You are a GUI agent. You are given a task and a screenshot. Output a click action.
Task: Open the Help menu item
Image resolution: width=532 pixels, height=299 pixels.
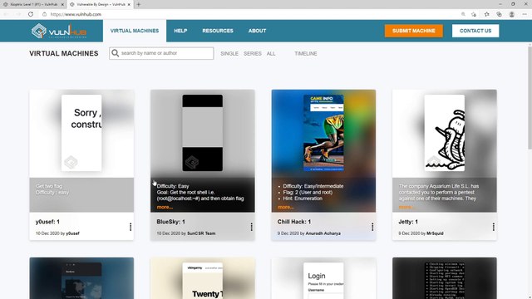point(180,31)
